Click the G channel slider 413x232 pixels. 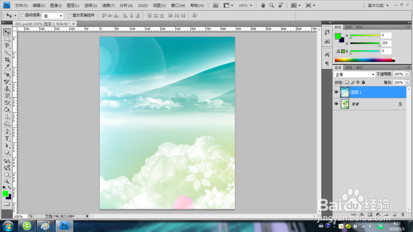[365, 43]
